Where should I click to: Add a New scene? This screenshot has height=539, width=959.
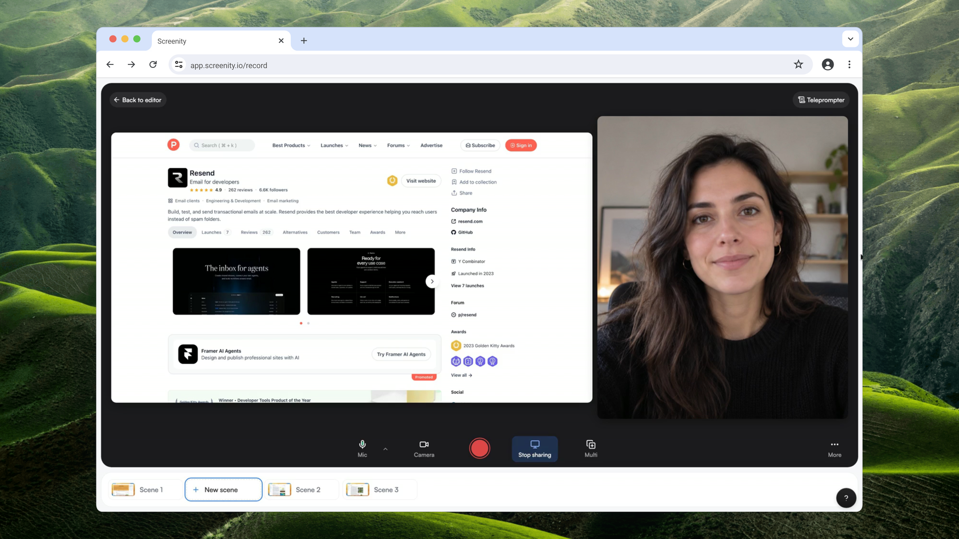(223, 490)
